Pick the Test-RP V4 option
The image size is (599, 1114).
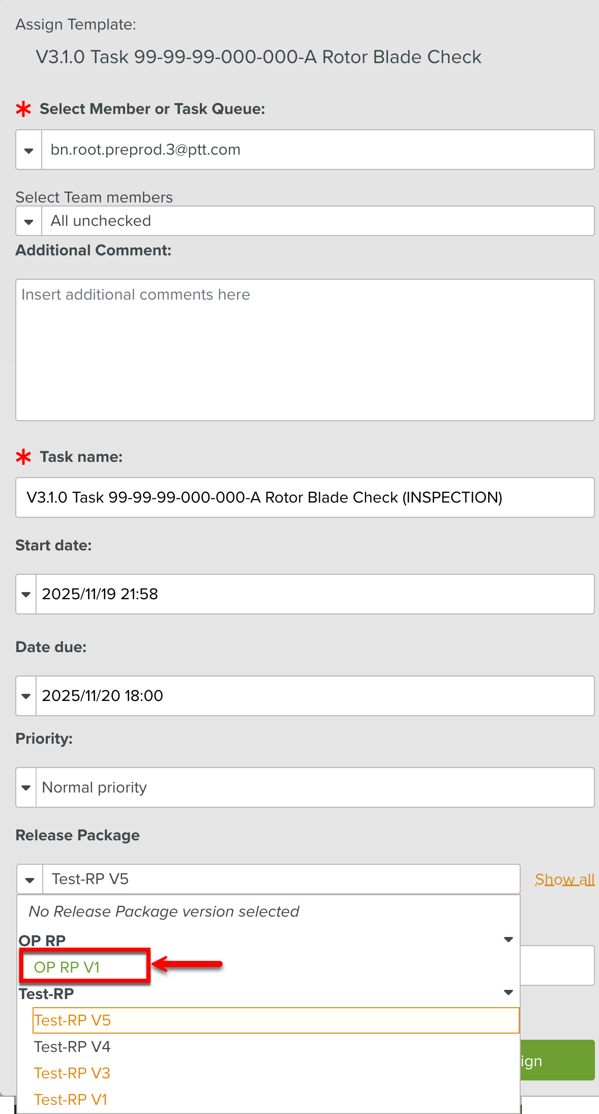point(72,1047)
